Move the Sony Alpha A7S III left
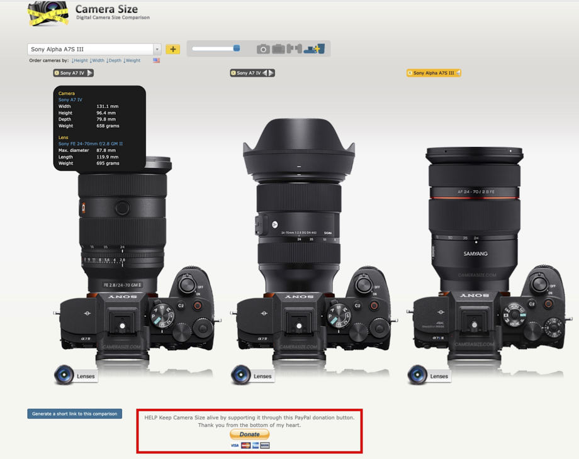Image resolution: width=579 pixels, height=459 pixels. pos(458,73)
